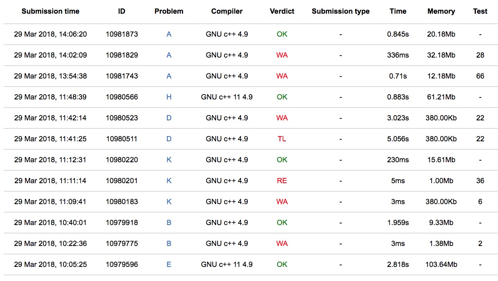Click the Submission type column header
This screenshot has height=281, width=498.
pyautogui.click(x=340, y=11)
